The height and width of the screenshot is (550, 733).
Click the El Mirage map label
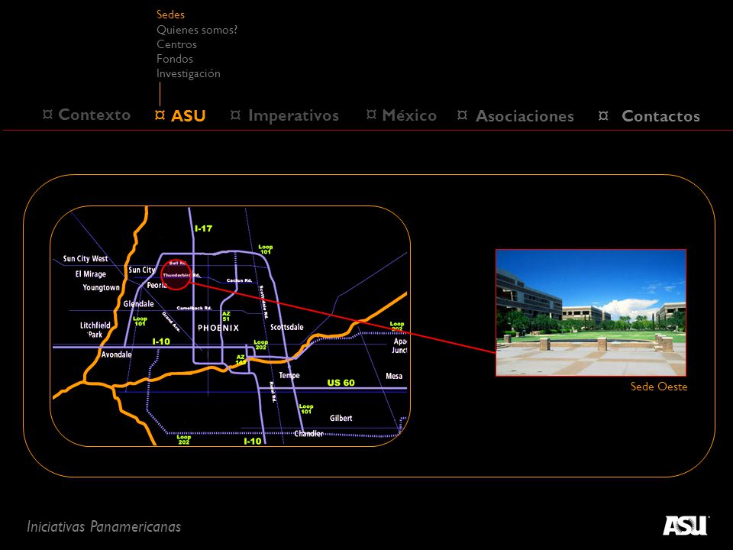click(x=91, y=274)
